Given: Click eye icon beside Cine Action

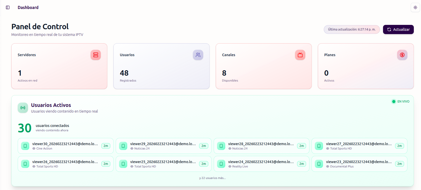Looking at the screenshot, I should (x=34, y=148).
